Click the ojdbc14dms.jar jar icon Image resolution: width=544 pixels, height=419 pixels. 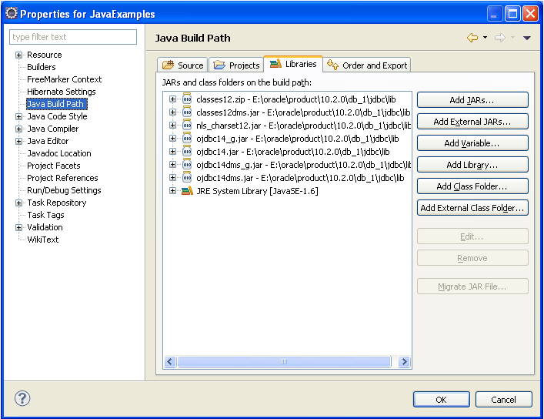(187, 178)
